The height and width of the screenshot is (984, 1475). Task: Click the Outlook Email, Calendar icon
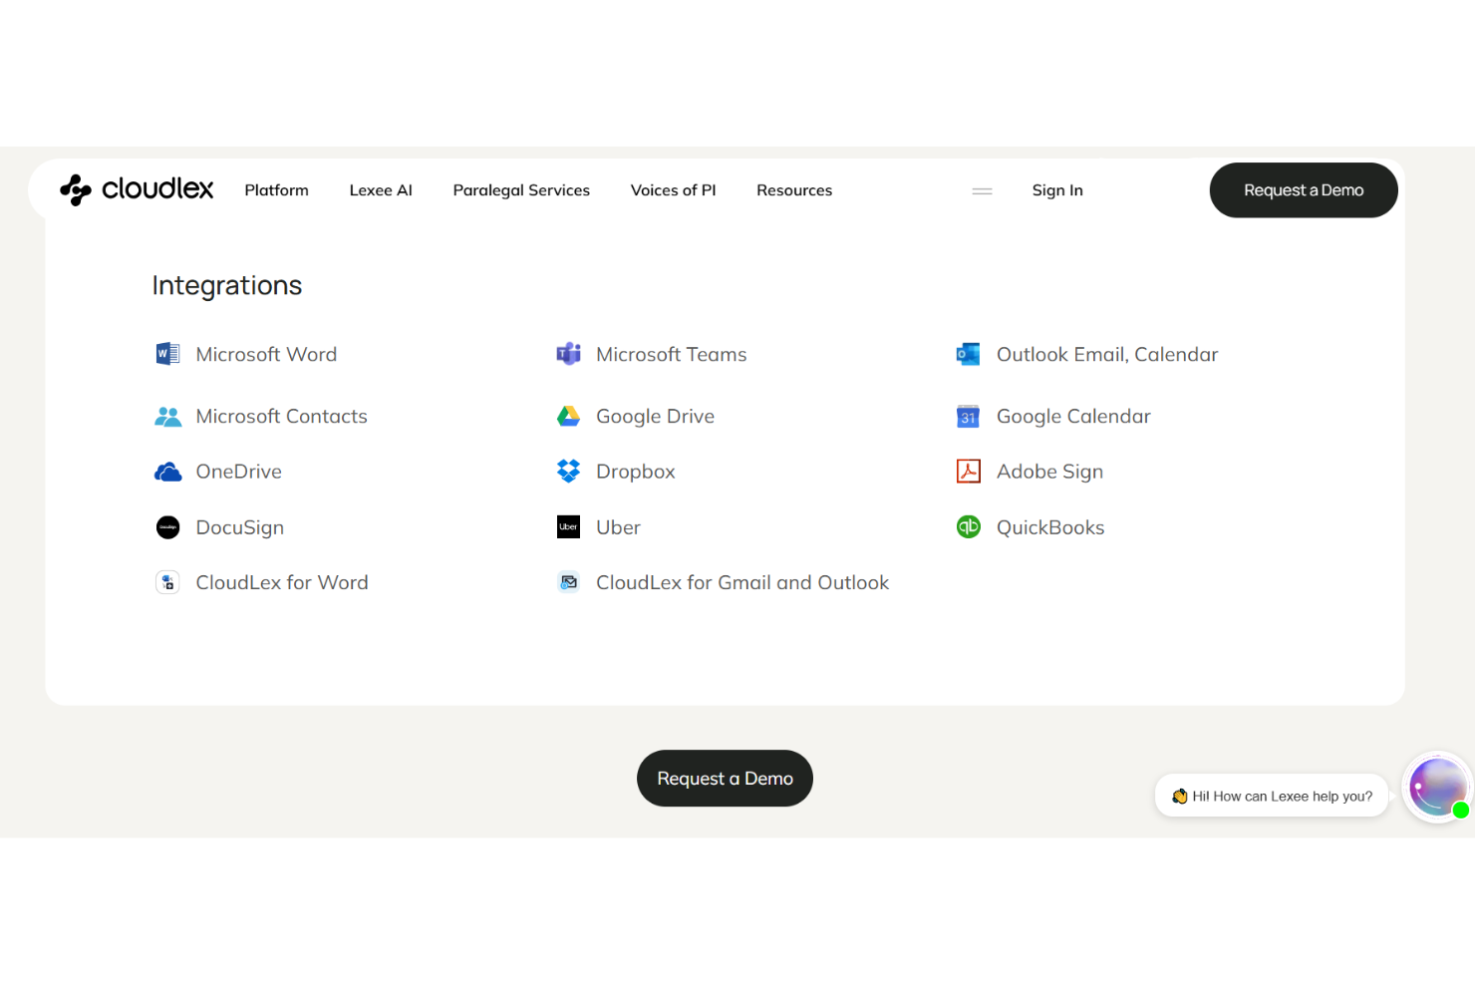[x=968, y=354]
